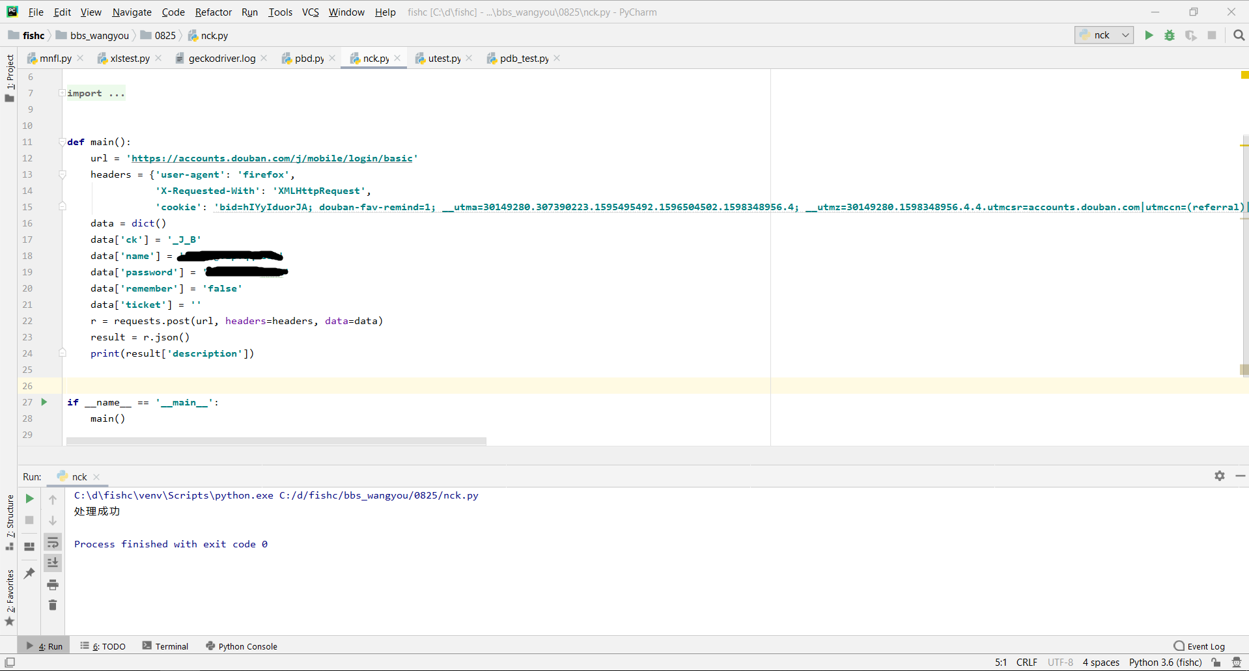The width and height of the screenshot is (1249, 671).
Task: Run the nck configuration with green play button
Action: pyautogui.click(x=1149, y=35)
